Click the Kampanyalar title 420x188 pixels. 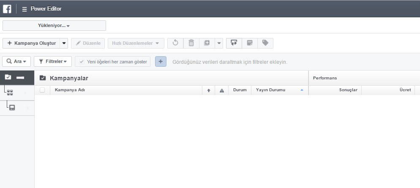point(69,78)
